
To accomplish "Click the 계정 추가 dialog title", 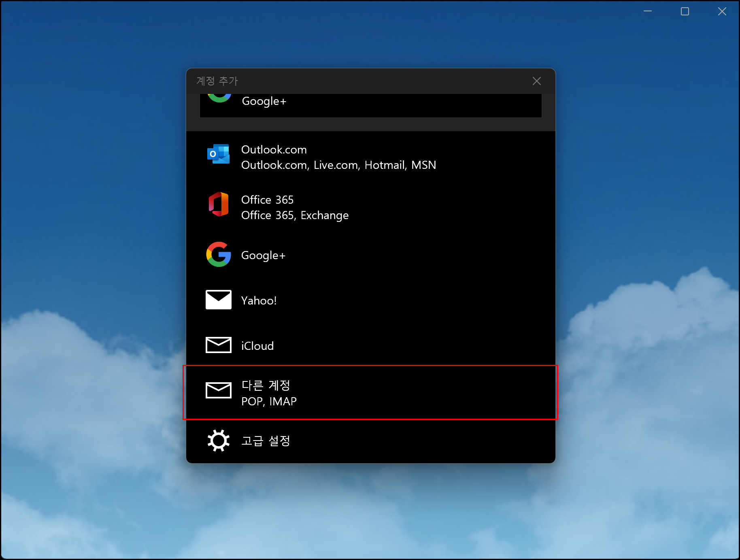I will (217, 81).
